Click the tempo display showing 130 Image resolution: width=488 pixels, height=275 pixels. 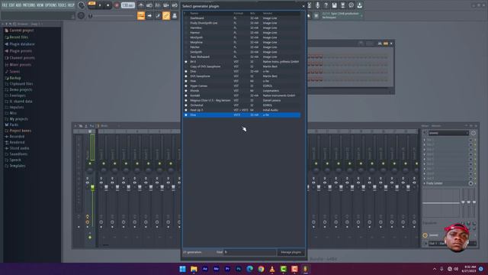click(x=128, y=5)
